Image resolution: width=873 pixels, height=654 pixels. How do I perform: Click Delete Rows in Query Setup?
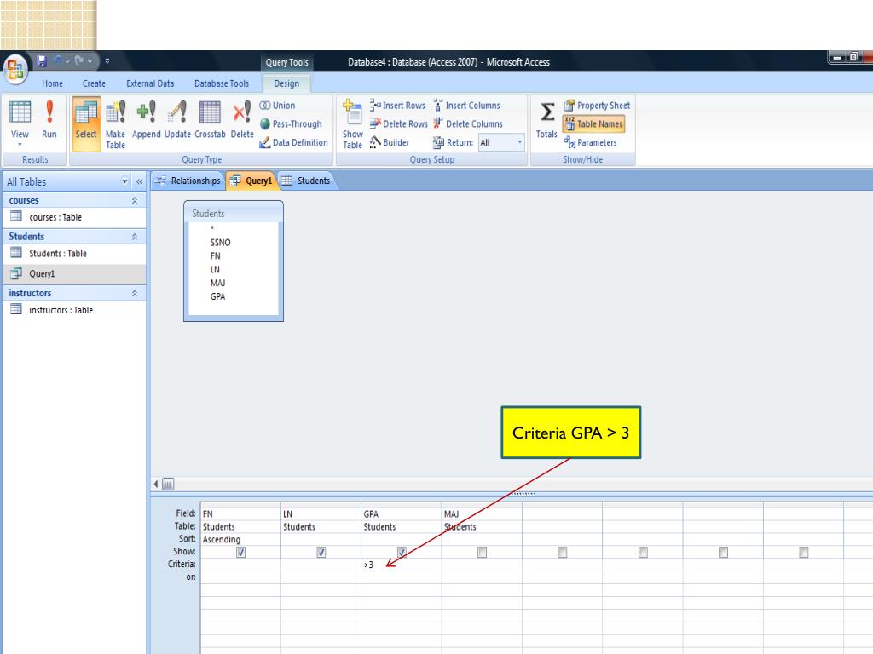pos(399,124)
